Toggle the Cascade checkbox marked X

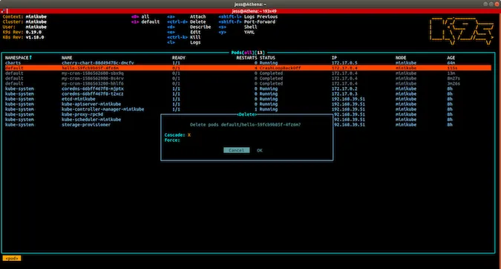coord(189,135)
